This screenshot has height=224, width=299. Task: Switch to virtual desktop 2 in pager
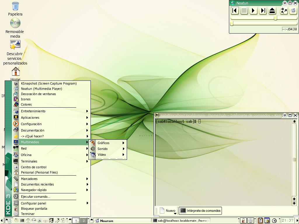point(84,220)
